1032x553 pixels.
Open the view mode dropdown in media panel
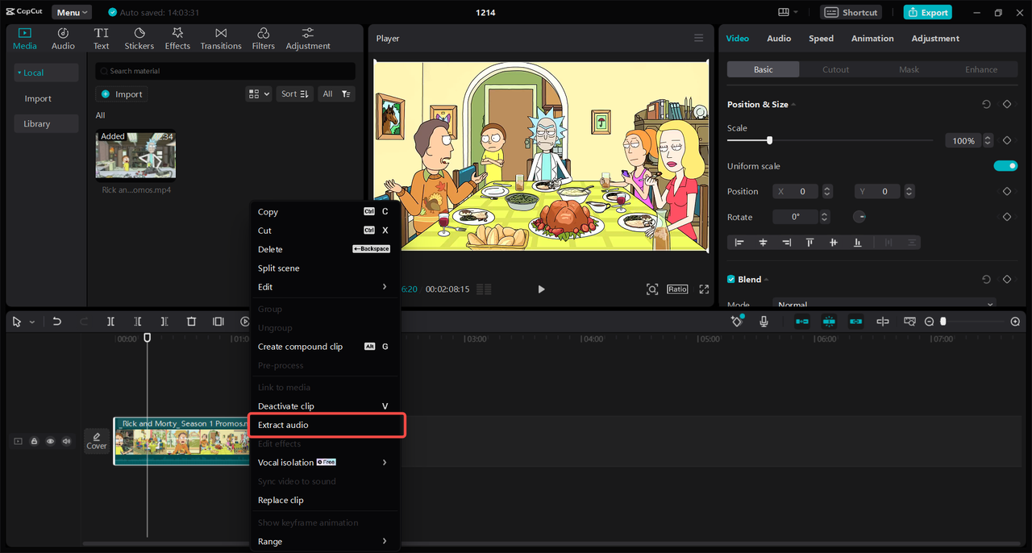coord(258,94)
